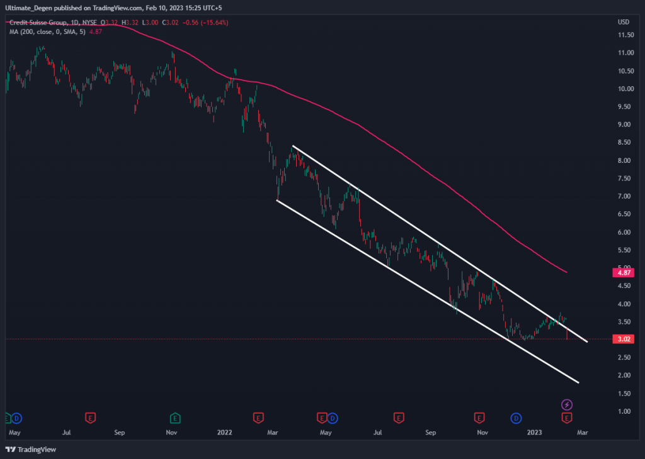645x459 pixels.
Task: Click the 2022 label on the time axis
Action: tap(225, 433)
